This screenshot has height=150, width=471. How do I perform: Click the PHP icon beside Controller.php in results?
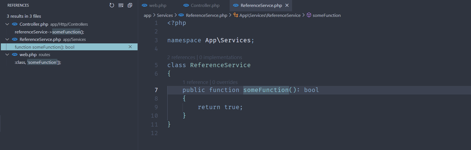point(15,24)
